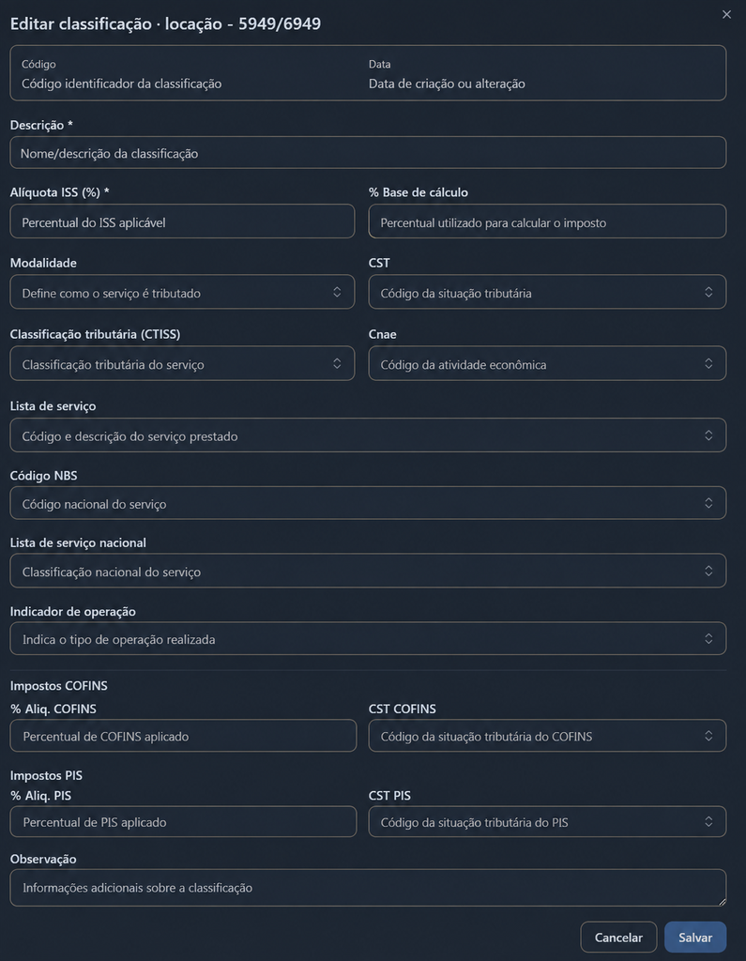Click chevron icon in Código NBS field

(x=708, y=503)
